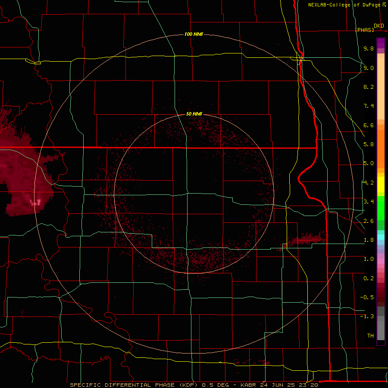This screenshot has height=388, width=388.
Task: Pick the orange segment of the color bar
Action: tap(381, 149)
